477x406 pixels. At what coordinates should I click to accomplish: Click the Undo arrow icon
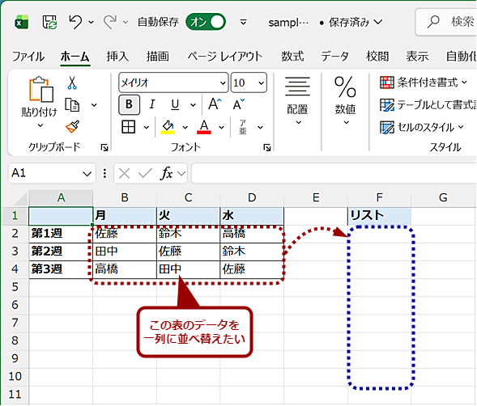[x=75, y=22]
